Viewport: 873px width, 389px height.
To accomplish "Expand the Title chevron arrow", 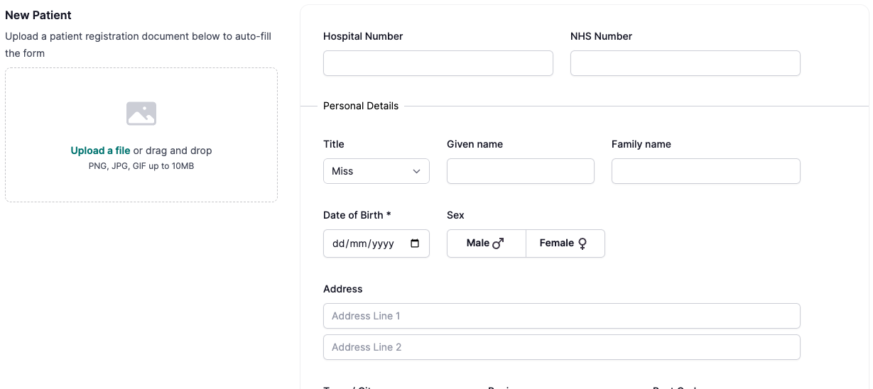I will coord(417,171).
